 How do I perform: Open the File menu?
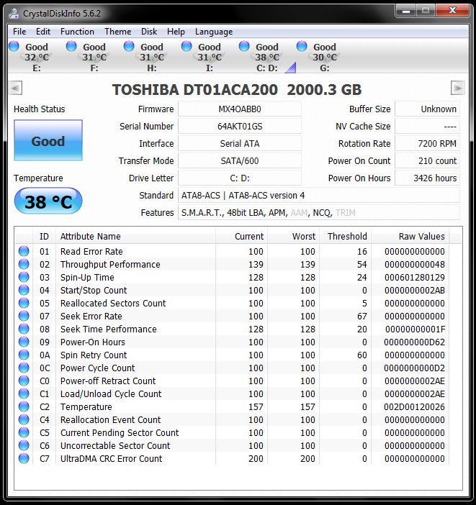19,32
